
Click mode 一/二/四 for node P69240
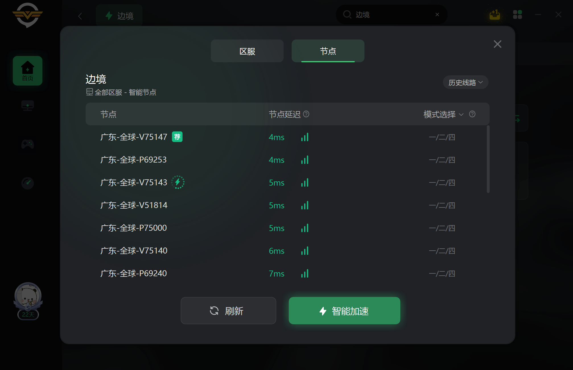[442, 273]
